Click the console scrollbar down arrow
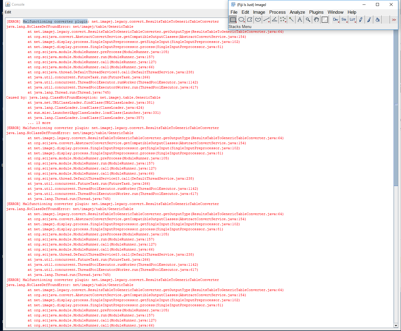This screenshot has height=331, width=401. pos(396,326)
